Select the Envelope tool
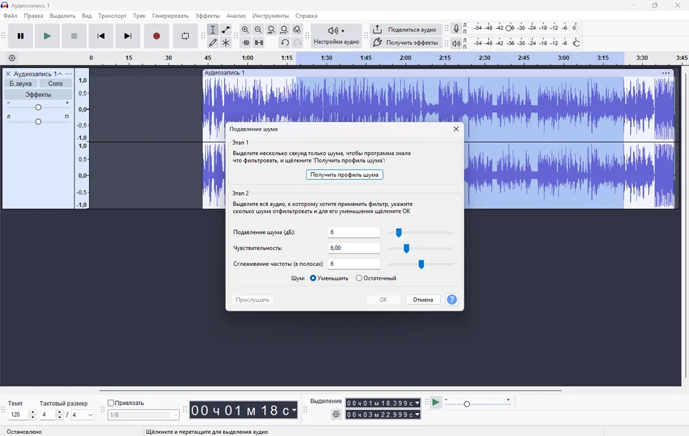Viewport: 689px width, 436px height. pos(226,30)
